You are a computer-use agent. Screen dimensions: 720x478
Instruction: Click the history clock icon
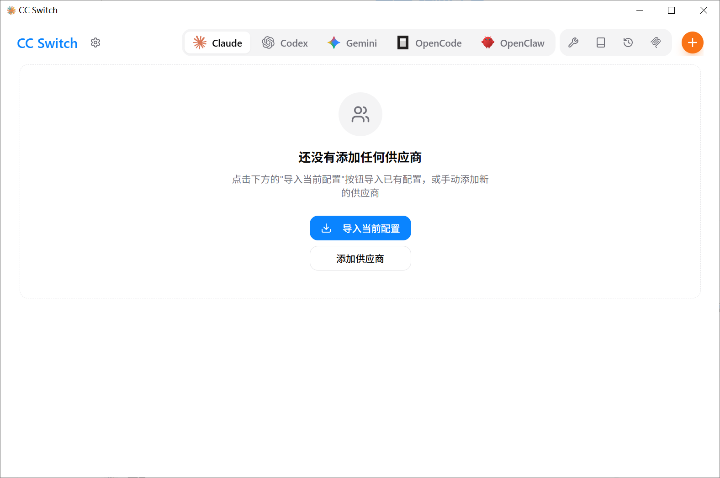click(628, 42)
